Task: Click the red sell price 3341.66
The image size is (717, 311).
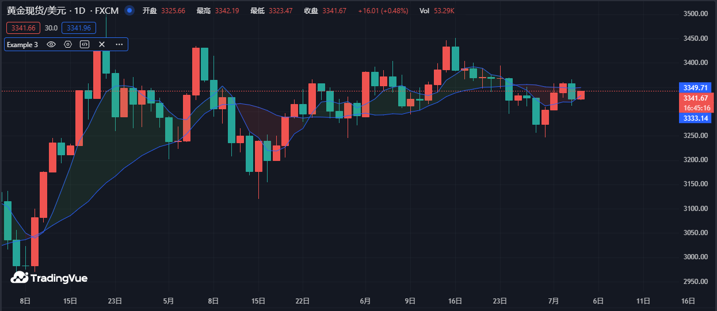Action: tap(24, 28)
